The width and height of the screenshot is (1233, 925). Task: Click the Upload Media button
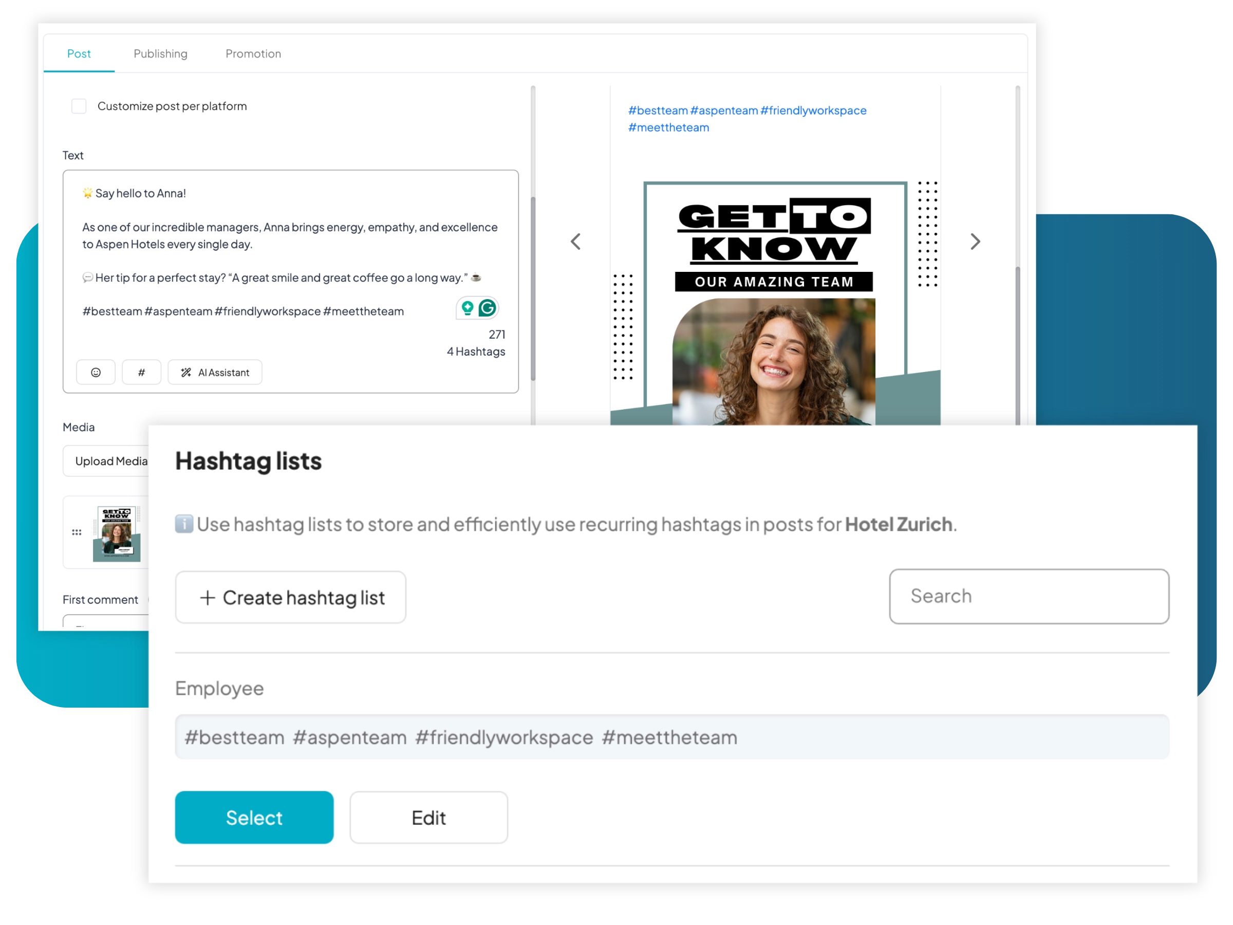click(x=111, y=461)
